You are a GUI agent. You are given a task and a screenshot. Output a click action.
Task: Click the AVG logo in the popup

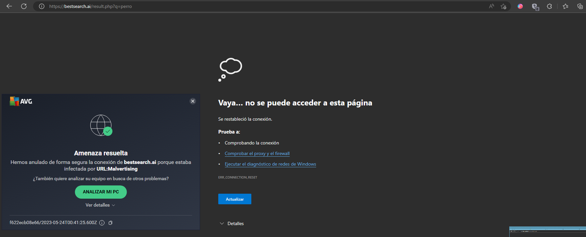click(21, 101)
